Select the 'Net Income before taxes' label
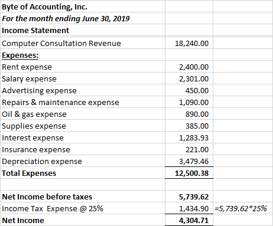 47,197
